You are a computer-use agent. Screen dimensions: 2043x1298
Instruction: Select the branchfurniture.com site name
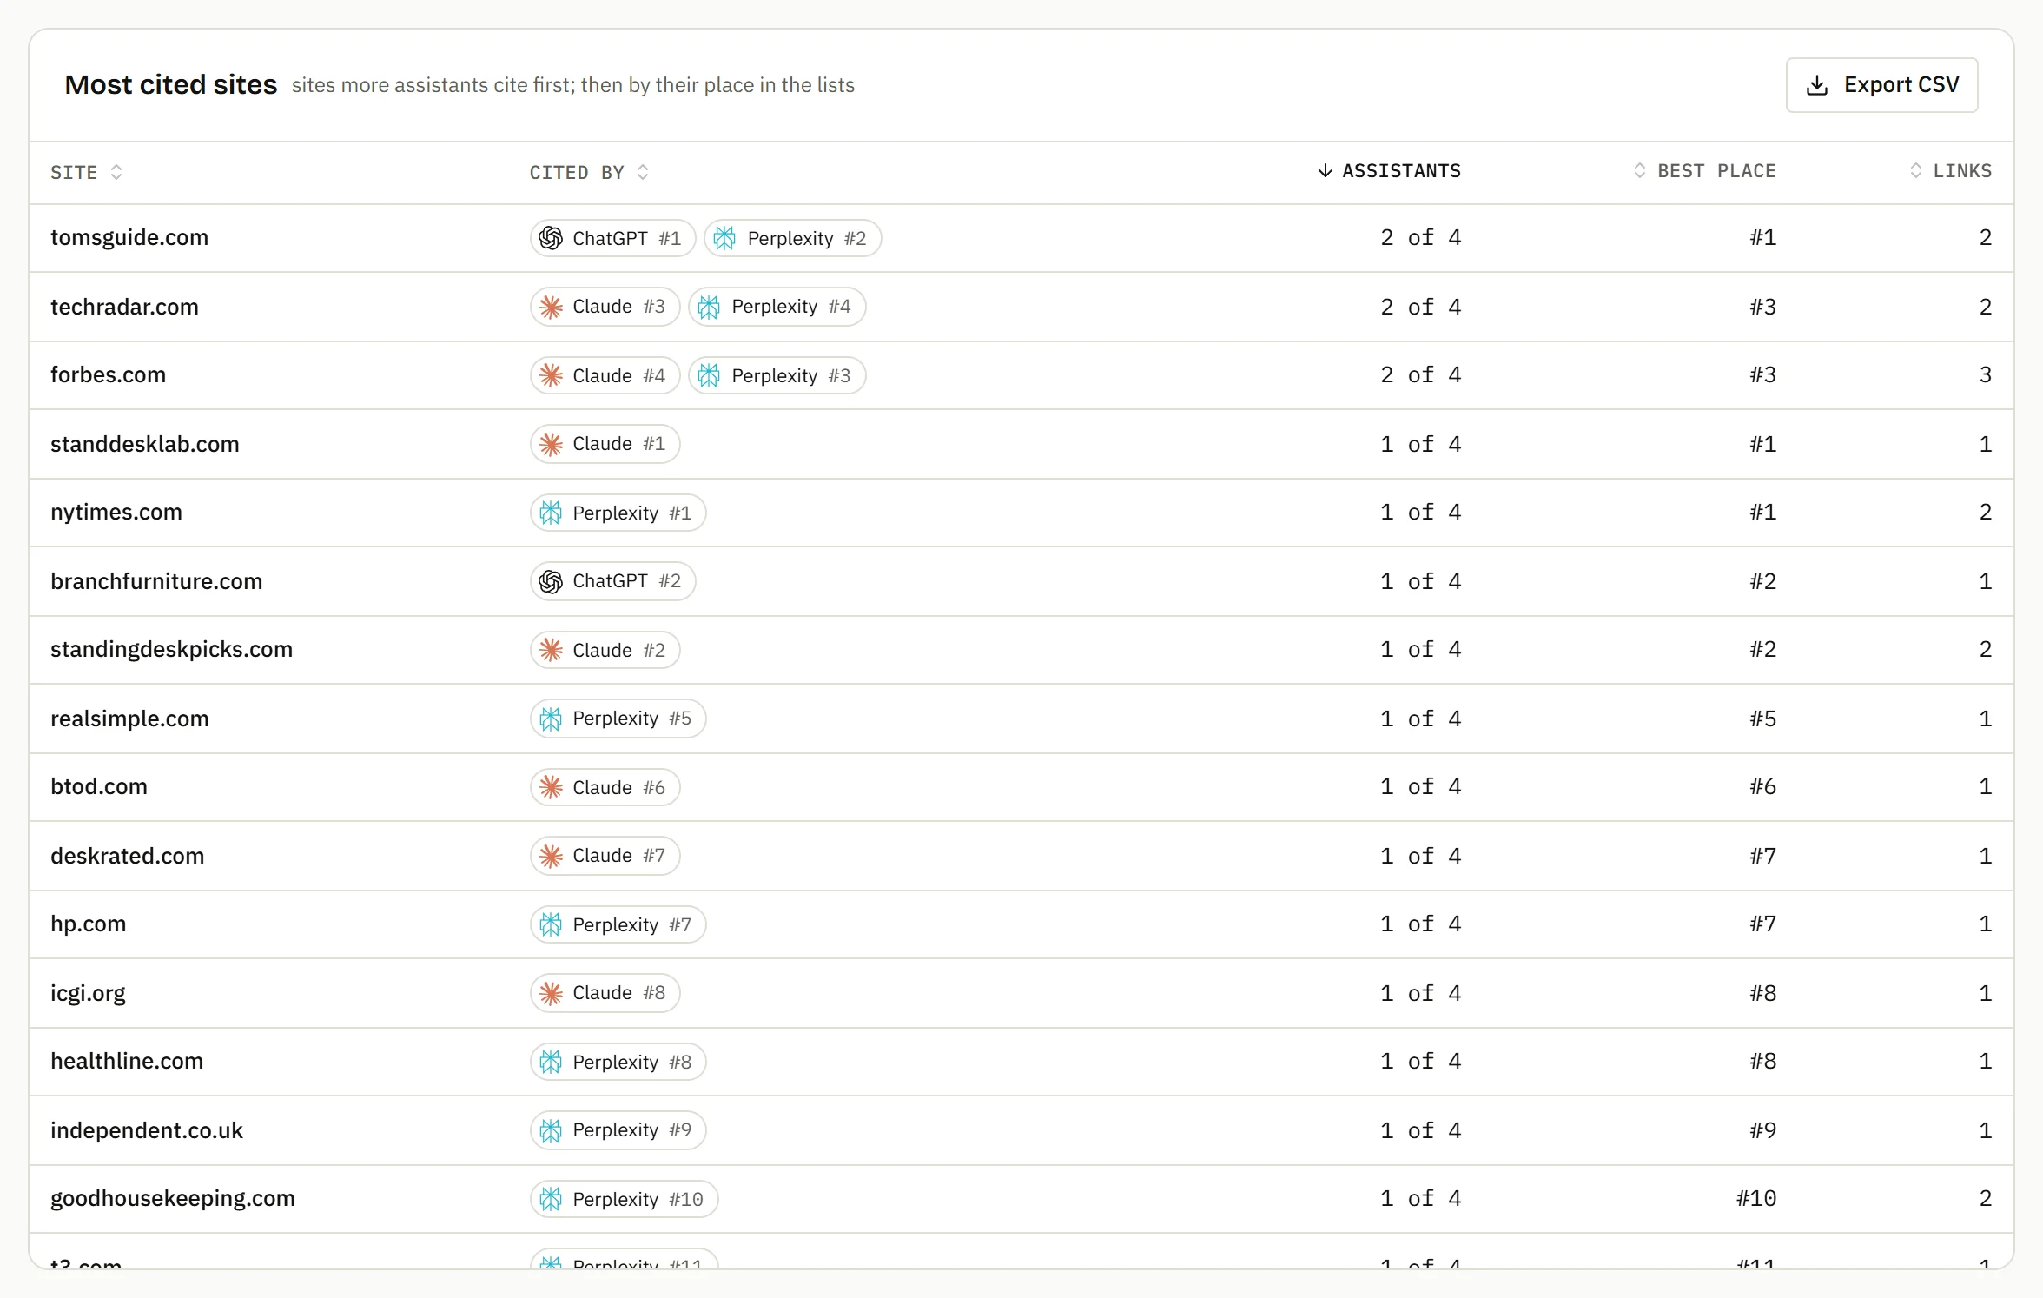[x=156, y=581]
